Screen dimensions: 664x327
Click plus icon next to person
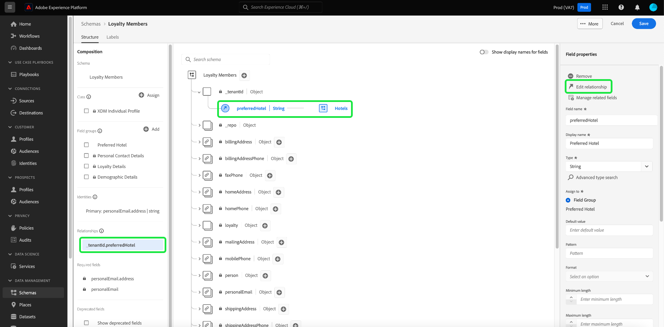click(265, 276)
